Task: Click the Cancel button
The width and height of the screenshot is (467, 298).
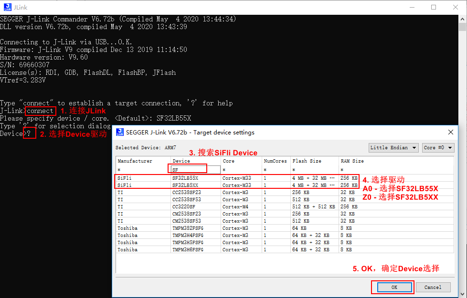Action: point(433,287)
